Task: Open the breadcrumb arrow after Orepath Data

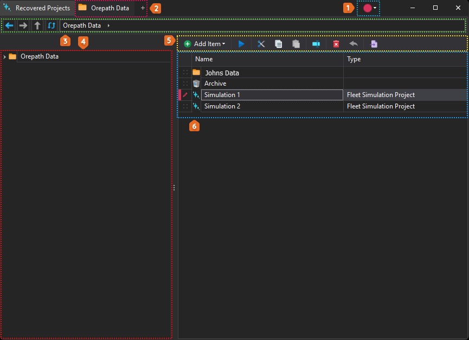Action: point(108,25)
